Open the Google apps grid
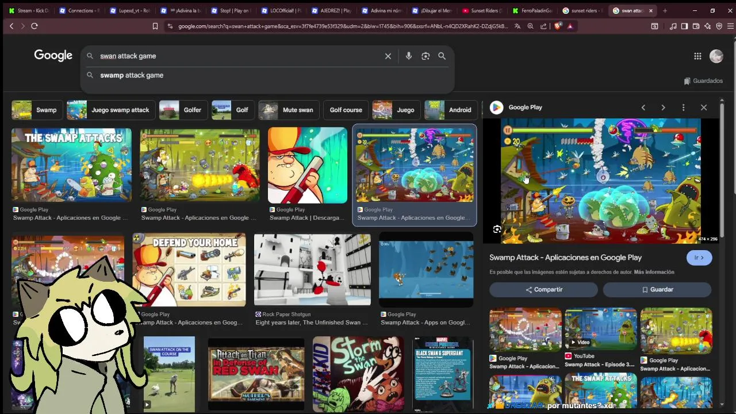 [697, 56]
